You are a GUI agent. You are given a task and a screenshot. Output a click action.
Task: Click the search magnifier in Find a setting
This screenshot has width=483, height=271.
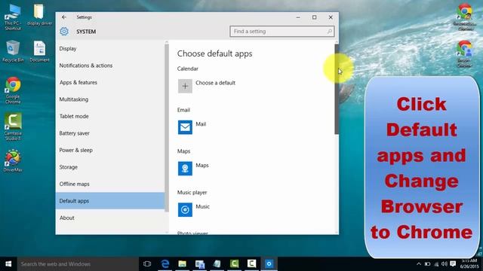click(x=329, y=32)
